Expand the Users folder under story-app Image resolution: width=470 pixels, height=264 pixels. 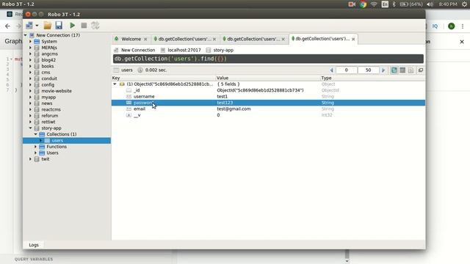coord(36,153)
